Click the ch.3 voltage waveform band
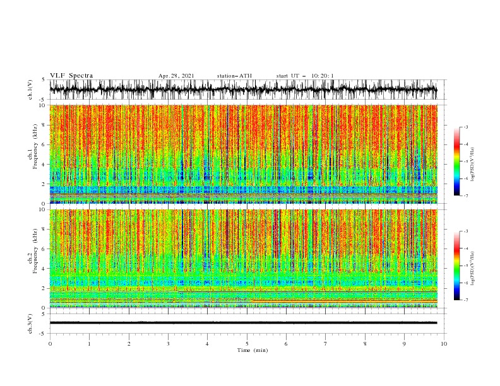This screenshot has height=386, width=500. coord(243,323)
